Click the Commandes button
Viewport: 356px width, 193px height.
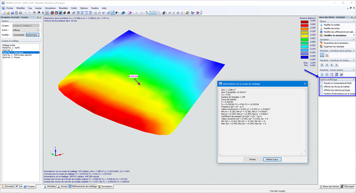(19, 35)
